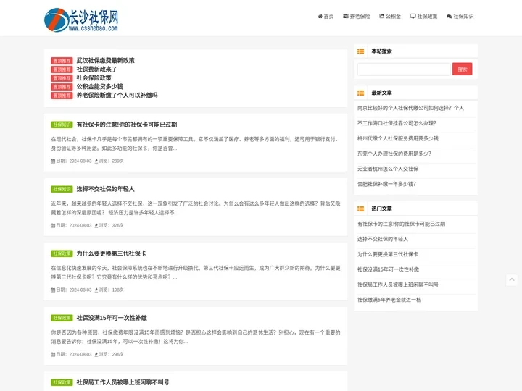Click red 置顶推荐 tag beside 公积金能贷多少钱
Viewport: 522px width, 391px height.
tap(62, 87)
